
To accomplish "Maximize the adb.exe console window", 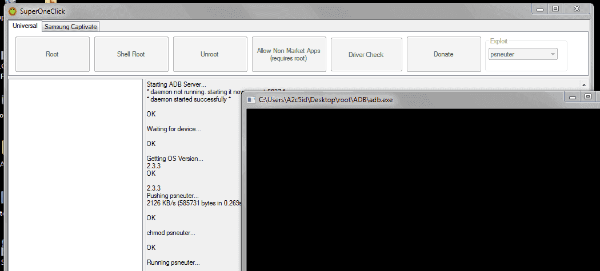I will (588, 96).
